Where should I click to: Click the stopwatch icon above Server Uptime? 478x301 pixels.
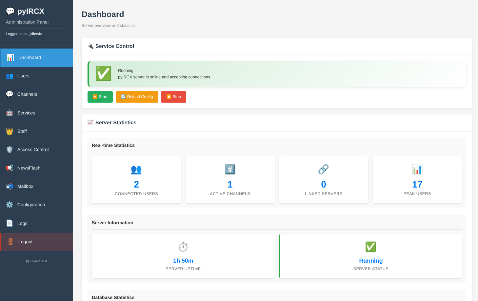(183, 247)
